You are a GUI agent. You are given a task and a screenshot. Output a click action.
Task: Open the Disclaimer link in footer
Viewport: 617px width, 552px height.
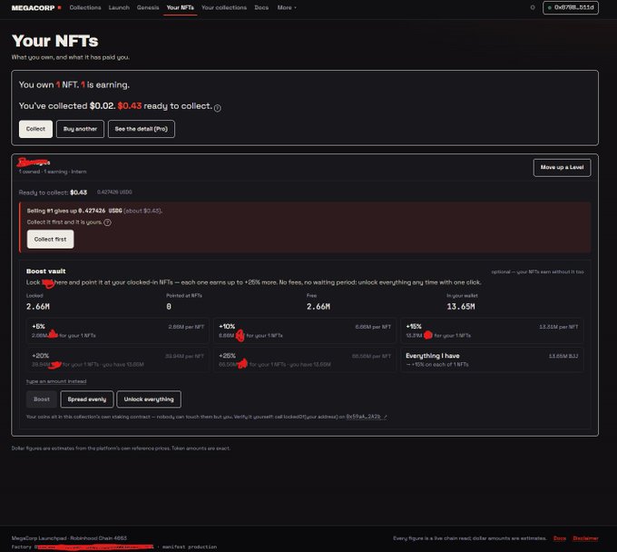[x=585, y=538]
